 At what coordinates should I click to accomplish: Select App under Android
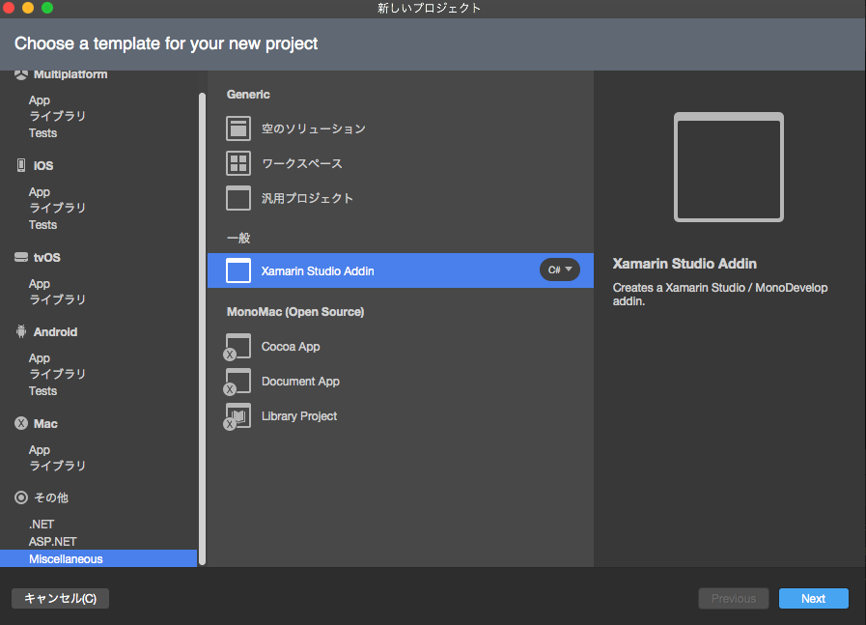[x=40, y=358]
